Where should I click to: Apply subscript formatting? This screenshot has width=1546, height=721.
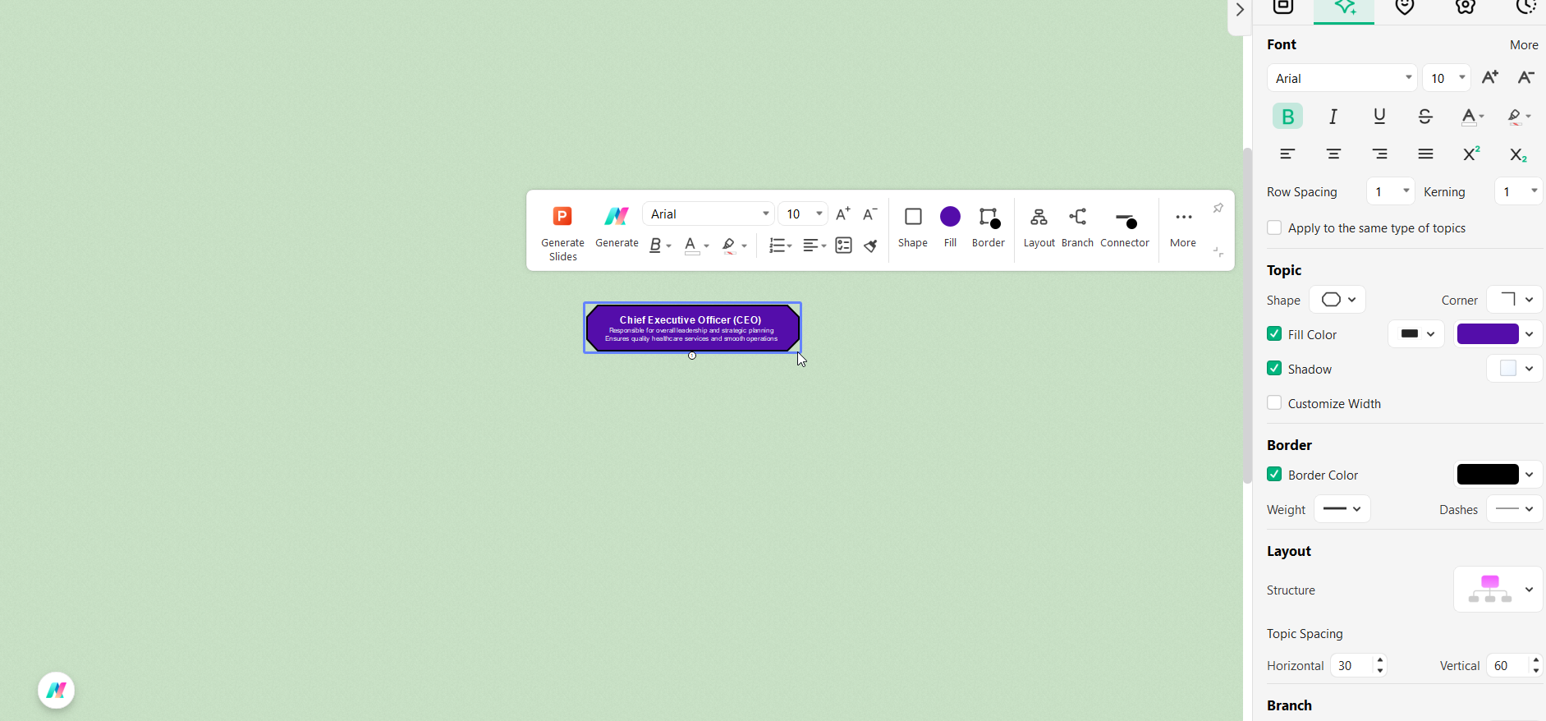[1518, 154]
